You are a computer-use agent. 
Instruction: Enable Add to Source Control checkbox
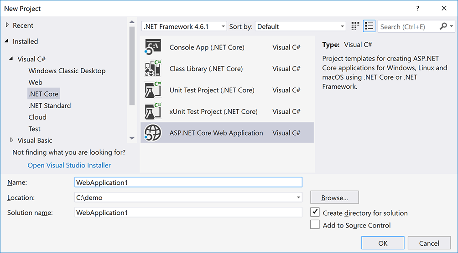[315, 225]
